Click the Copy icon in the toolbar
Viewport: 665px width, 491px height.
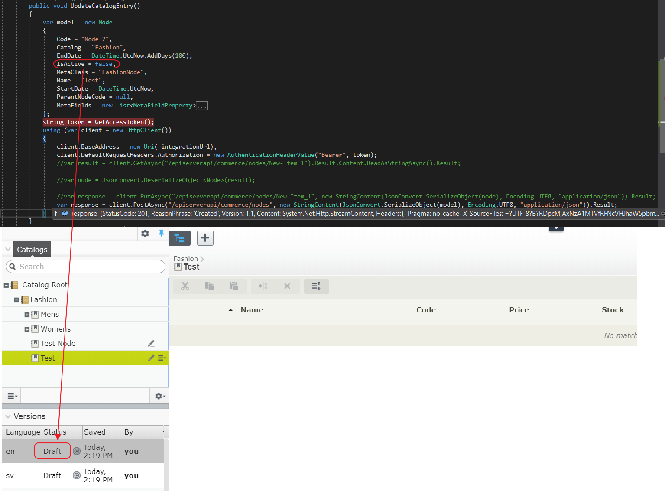coord(210,286)
